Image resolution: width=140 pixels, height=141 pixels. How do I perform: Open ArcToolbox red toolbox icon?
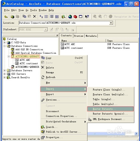pyautogui.click(x=75, y=17)
